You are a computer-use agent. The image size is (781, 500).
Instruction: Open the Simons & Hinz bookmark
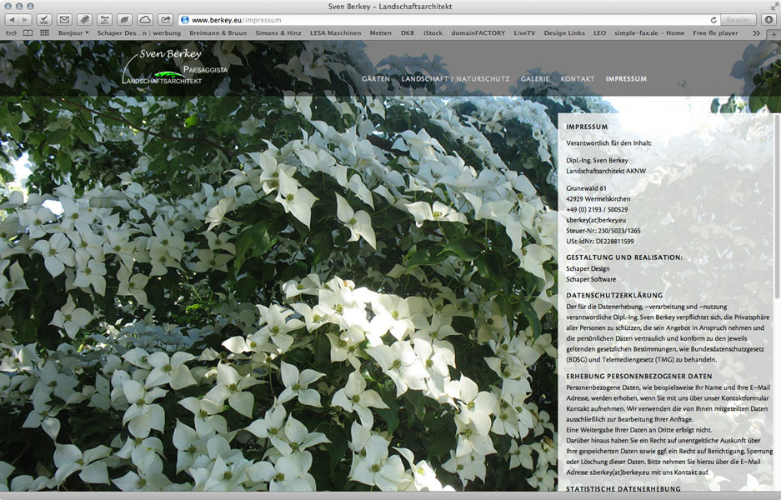tap(278, 33)
